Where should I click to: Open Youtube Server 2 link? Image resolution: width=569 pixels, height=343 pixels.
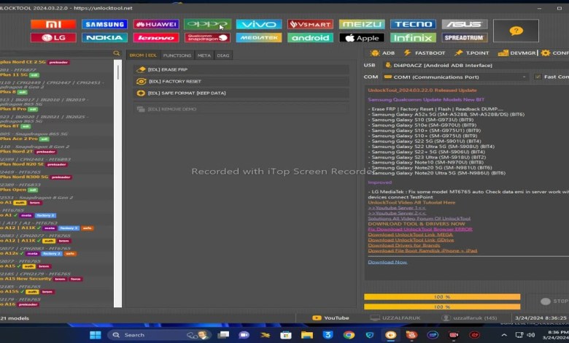pos(397,213)
